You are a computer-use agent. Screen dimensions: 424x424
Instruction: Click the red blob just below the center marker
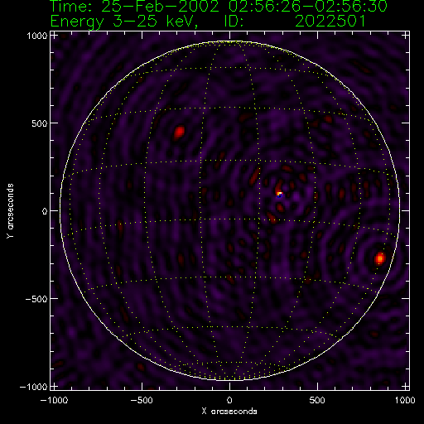(x=280, y=207)
